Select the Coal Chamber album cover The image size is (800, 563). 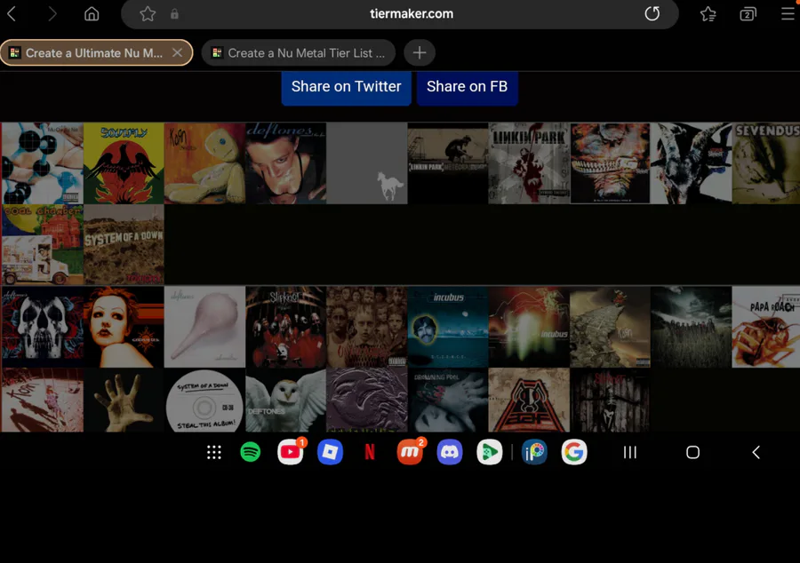(x=43, y=244)
